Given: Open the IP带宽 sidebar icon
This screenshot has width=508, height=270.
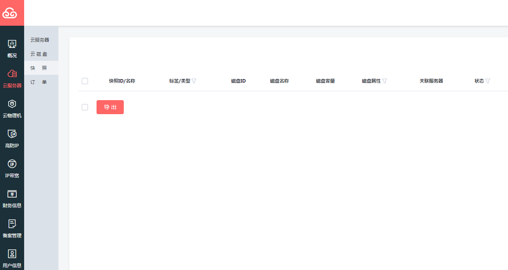Looking at the screenshot, I should pos(12,164).
